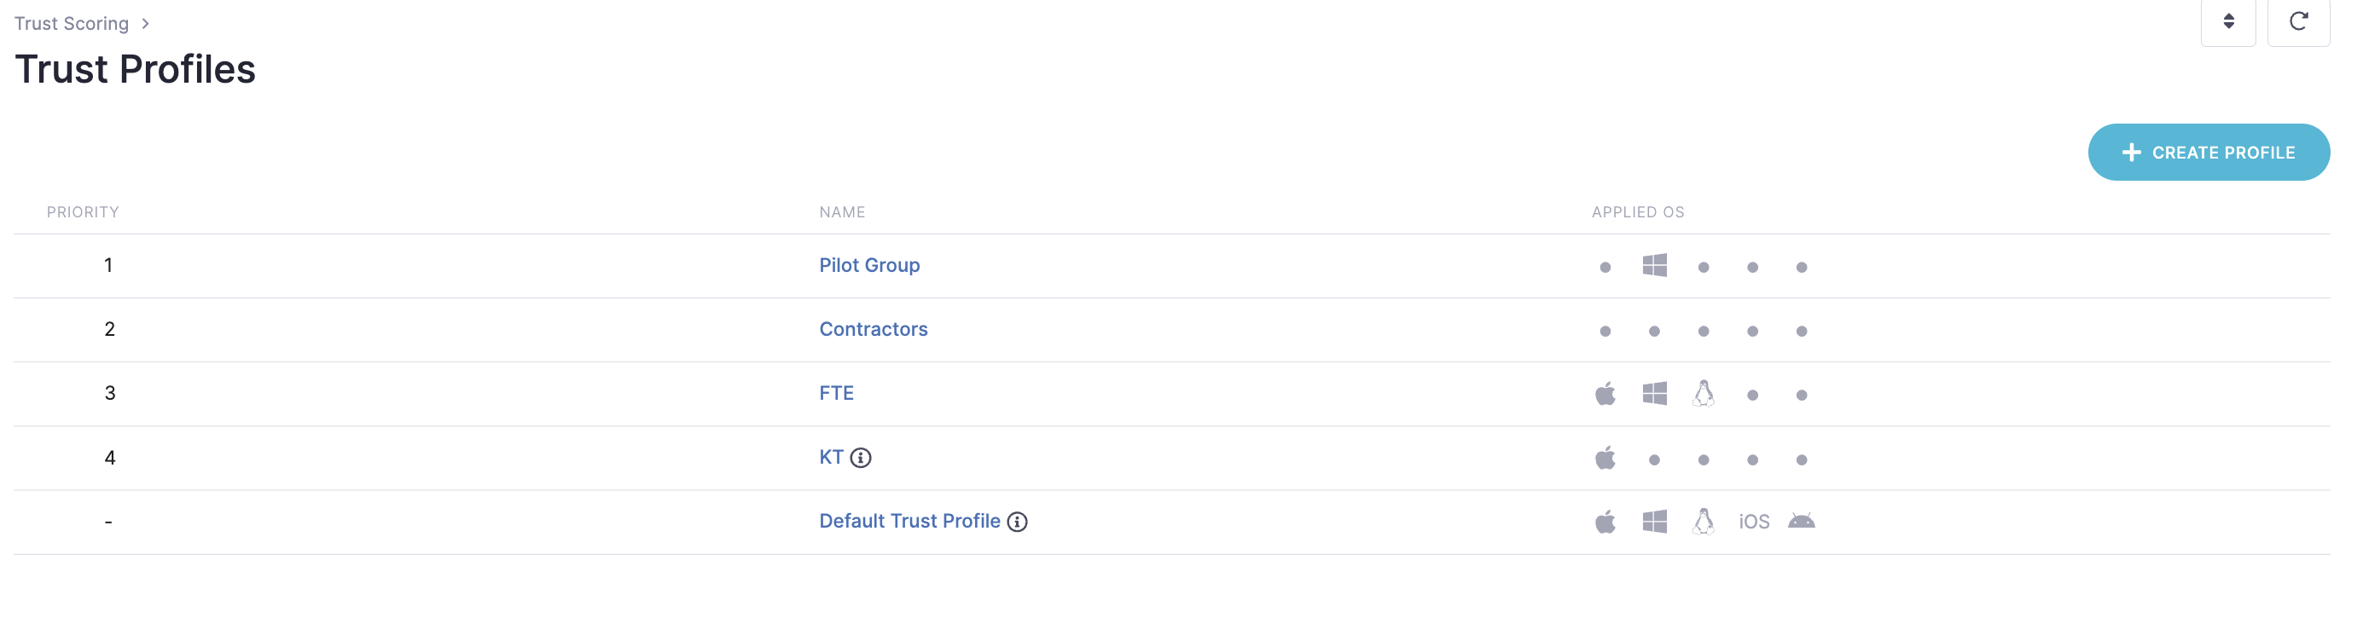Open the KT trust profile link

click(830, 458)
